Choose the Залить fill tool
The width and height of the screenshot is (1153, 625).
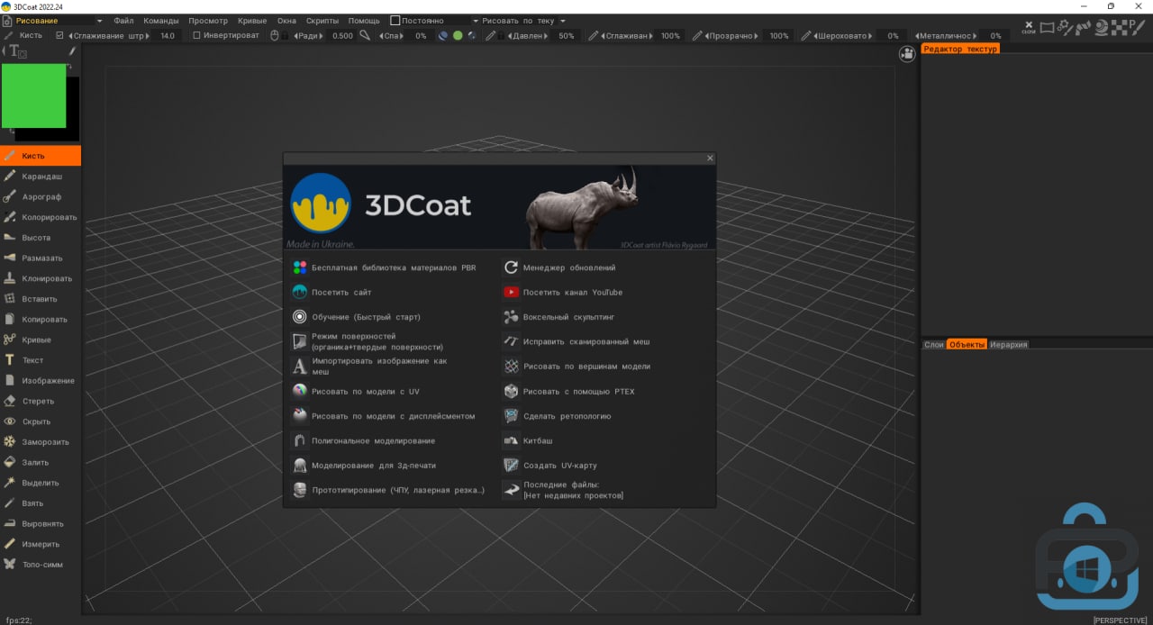(41, 462)
